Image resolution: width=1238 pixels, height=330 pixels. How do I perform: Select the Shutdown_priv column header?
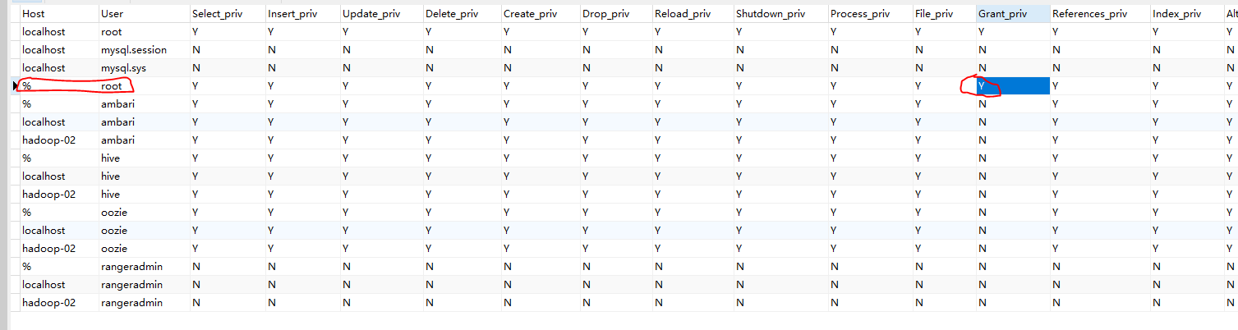pyautogui.click(x=780, y=14)
